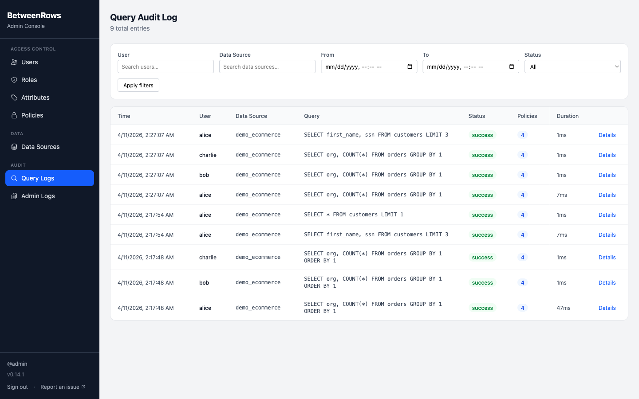Viewport: 639px width, 399px height.
Task: Navigate to Admin Logs menu entry
Action: click(38, 196)
